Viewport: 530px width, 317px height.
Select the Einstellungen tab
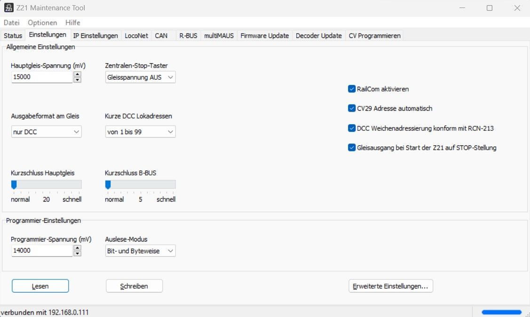point(47,35)
